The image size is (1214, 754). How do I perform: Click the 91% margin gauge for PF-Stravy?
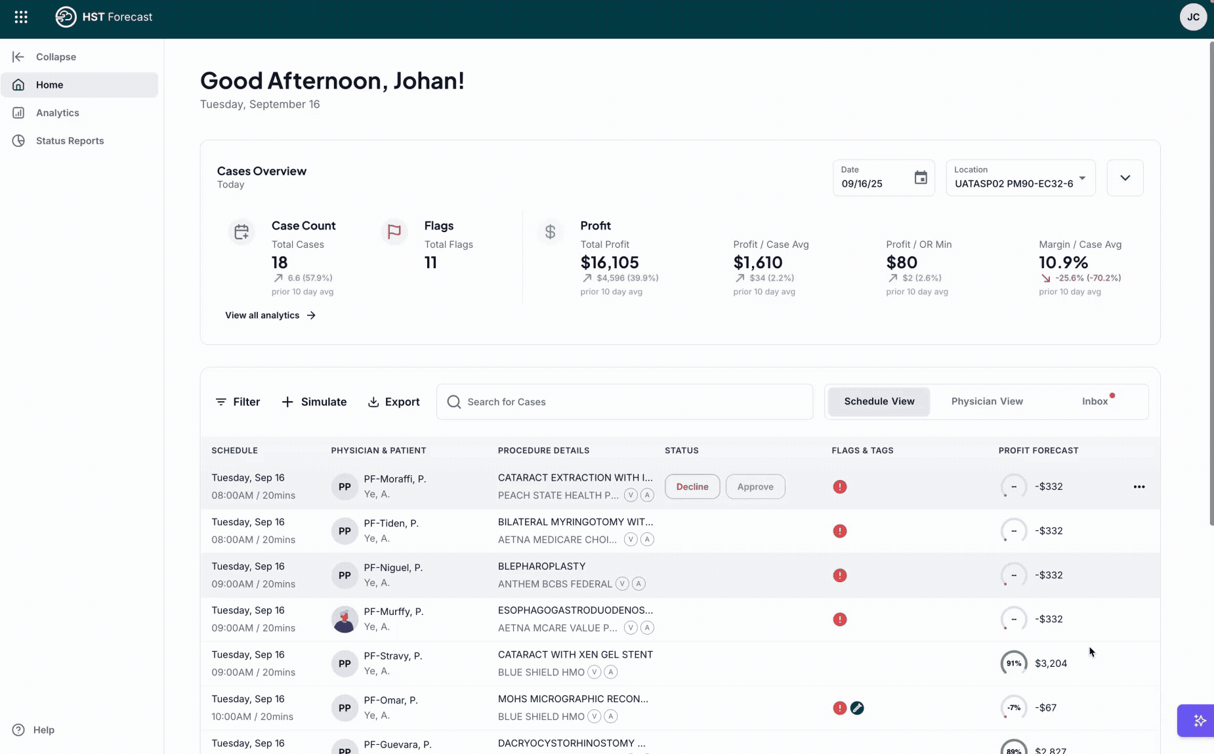point(1013,664)
